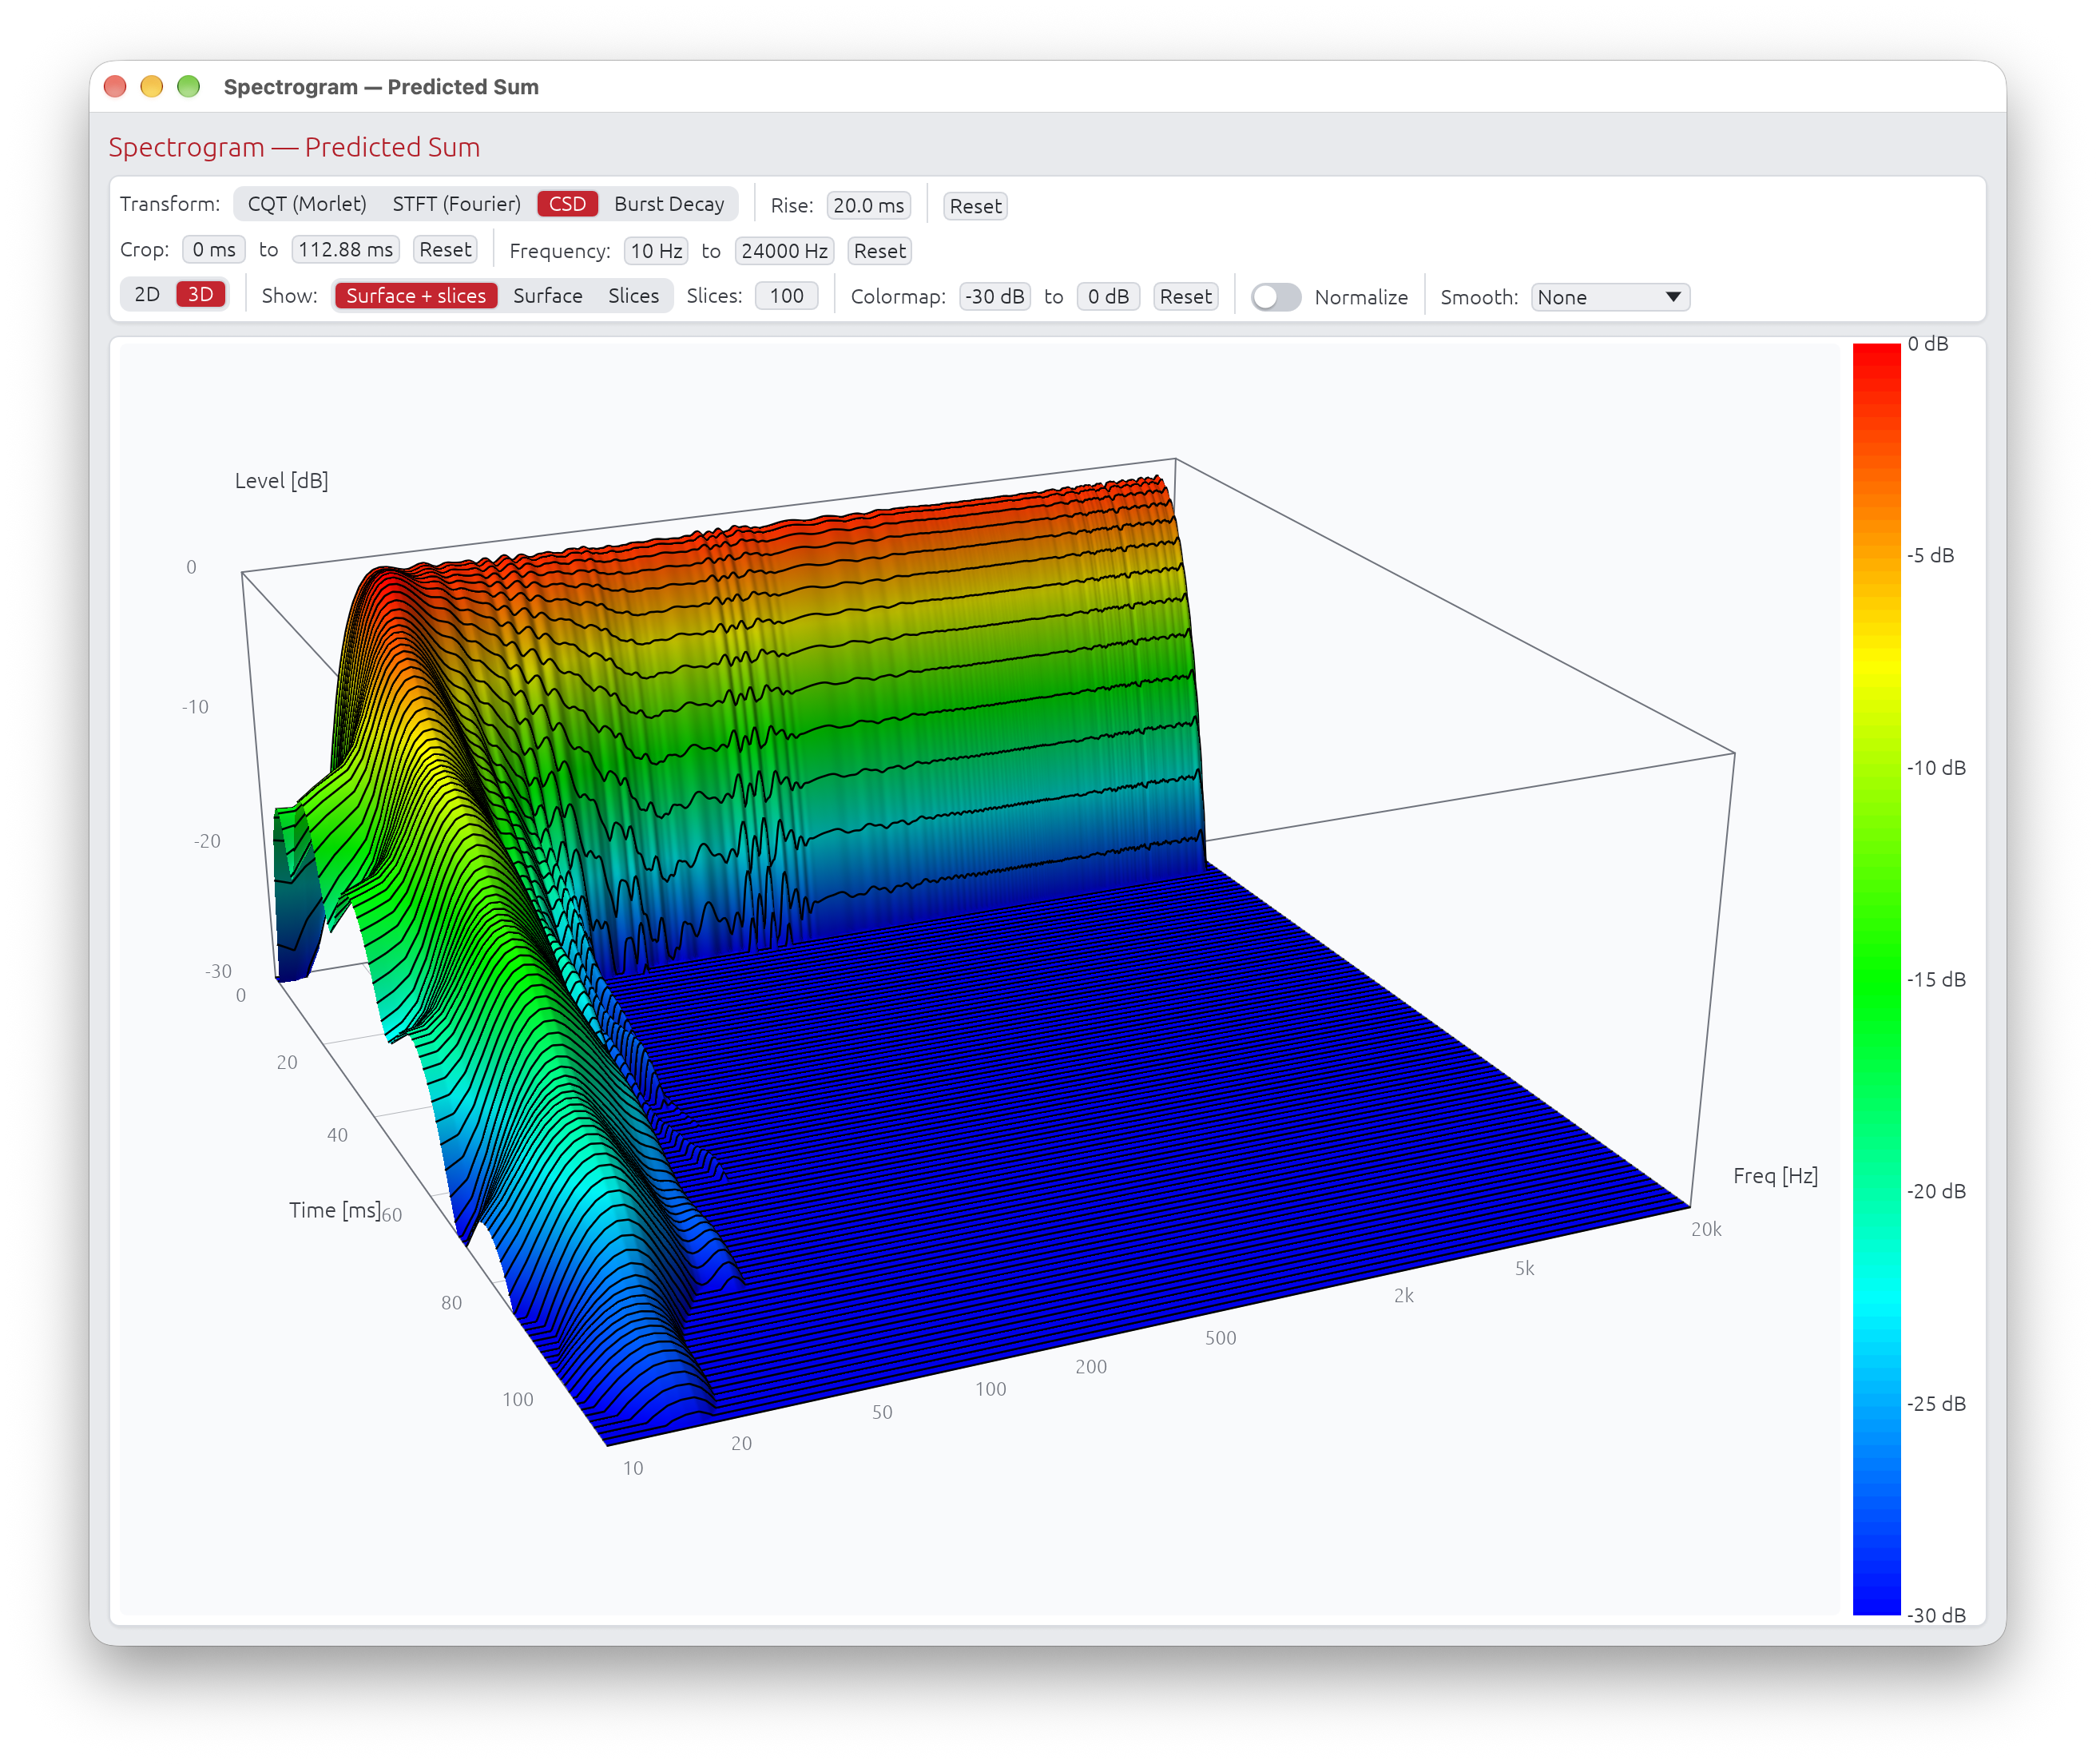Click the red close window button
The image size is (2096, 1764).
[x=115, y=87]
